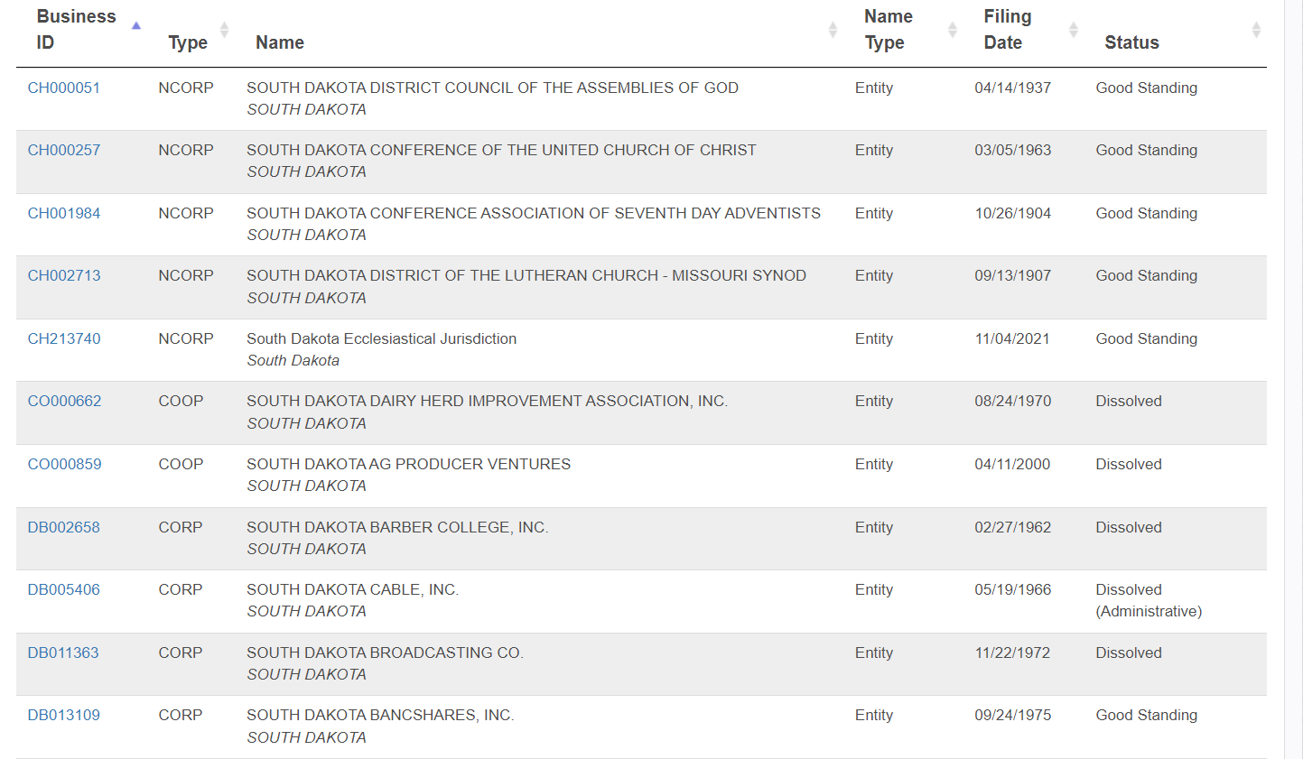Click the Name column sort arrows

[x=833, y=30]
